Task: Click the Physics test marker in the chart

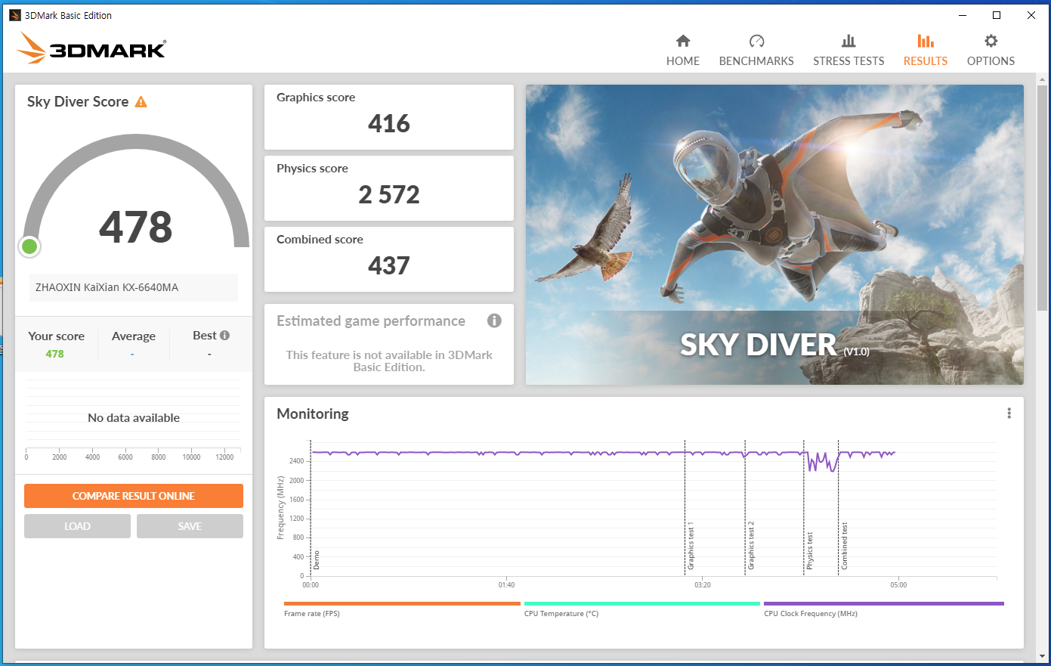Action: click(810, 550)
